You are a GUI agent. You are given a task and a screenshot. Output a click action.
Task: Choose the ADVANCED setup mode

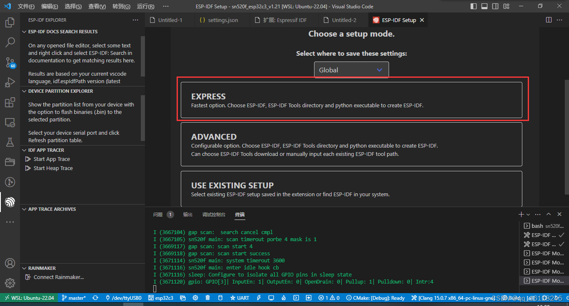[x=351, y=144]
